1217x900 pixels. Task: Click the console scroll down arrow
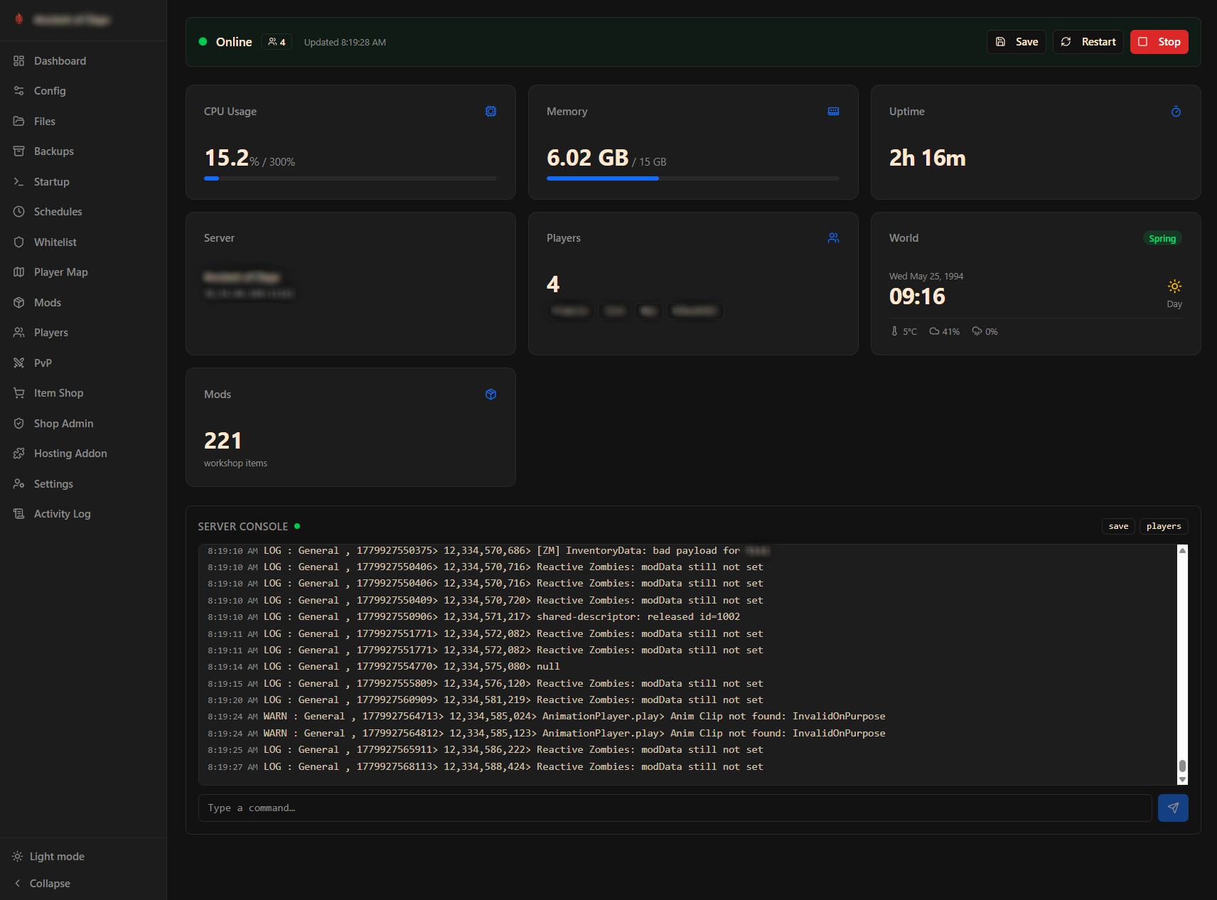[1182, 780]
